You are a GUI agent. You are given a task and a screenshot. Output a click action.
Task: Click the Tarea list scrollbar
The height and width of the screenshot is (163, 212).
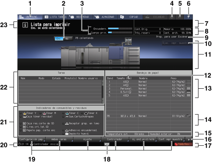coord(103,92)
